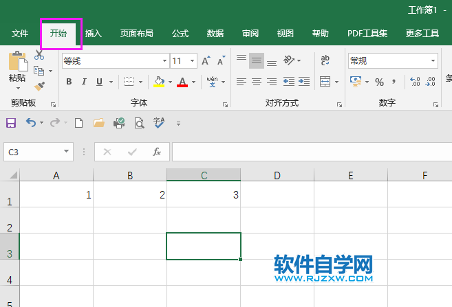This screenshot has width=452, height=307.
Task: Switch to the 插入 tab
Action: point(94,34)
